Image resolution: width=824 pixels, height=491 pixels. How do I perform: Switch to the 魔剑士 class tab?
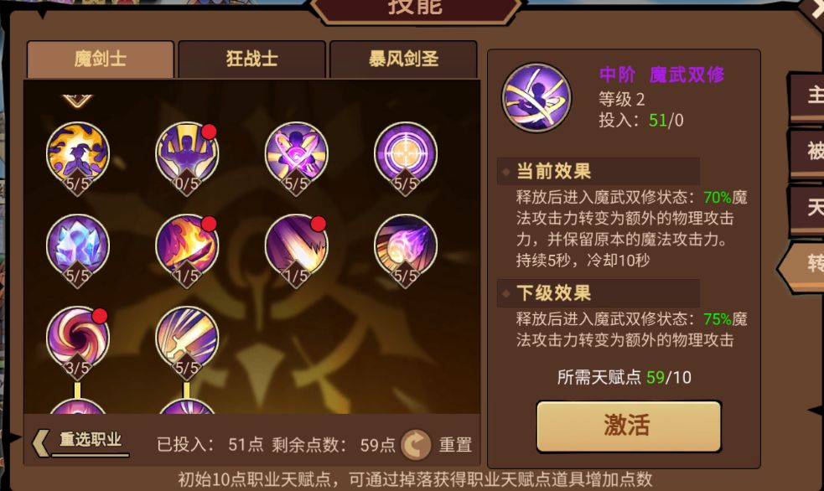101,59
